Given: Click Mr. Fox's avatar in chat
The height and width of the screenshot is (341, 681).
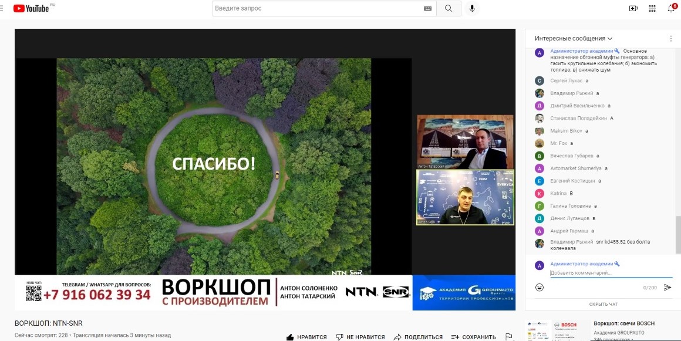Looking at the screenshot, I should [x=540, y=143].
